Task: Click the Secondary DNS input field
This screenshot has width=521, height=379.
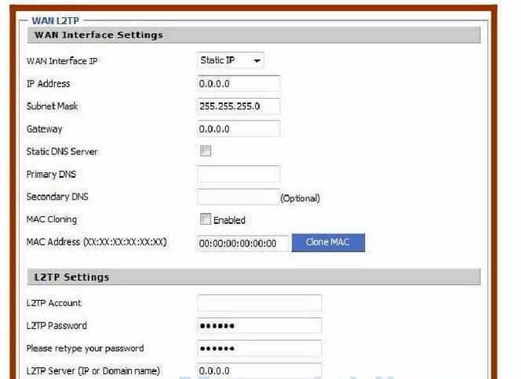Action: pos(239,197)
